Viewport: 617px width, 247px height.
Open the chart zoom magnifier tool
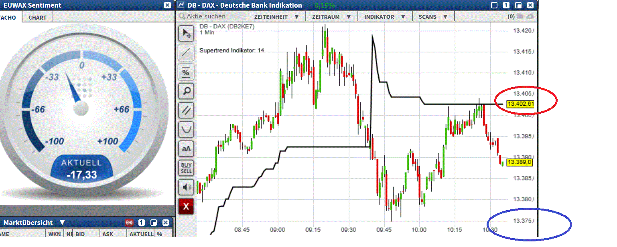point(186,91)
